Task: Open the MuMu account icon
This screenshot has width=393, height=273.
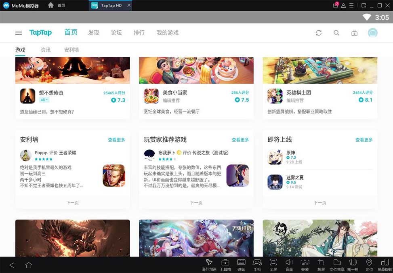Action: point(343,5)
